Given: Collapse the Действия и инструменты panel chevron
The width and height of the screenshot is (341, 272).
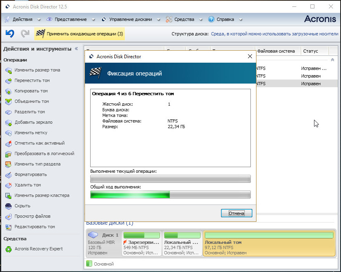Looking at the screenshot, I should click(x=76, y=49).
